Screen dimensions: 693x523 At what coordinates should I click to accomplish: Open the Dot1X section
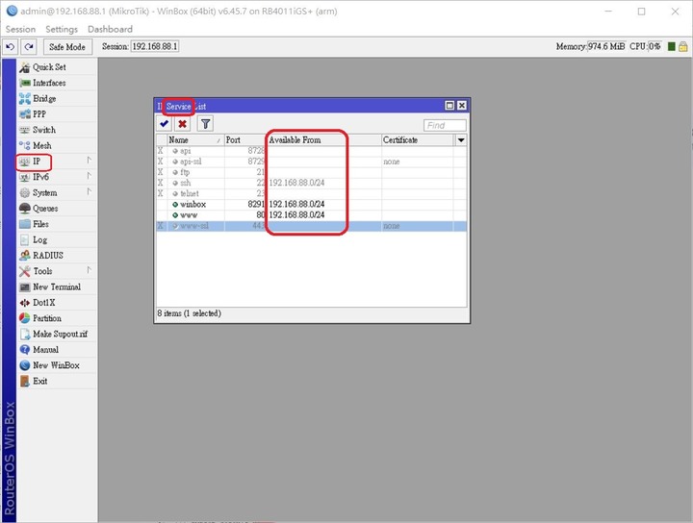click(x=57, y=303)
